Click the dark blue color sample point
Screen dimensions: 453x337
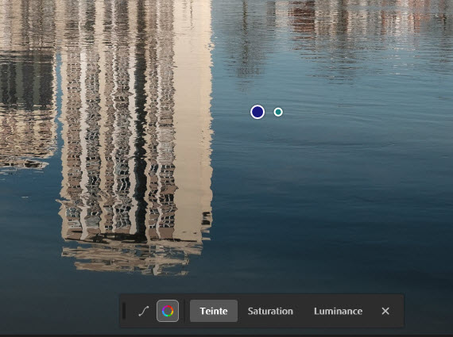click(257, 112)
